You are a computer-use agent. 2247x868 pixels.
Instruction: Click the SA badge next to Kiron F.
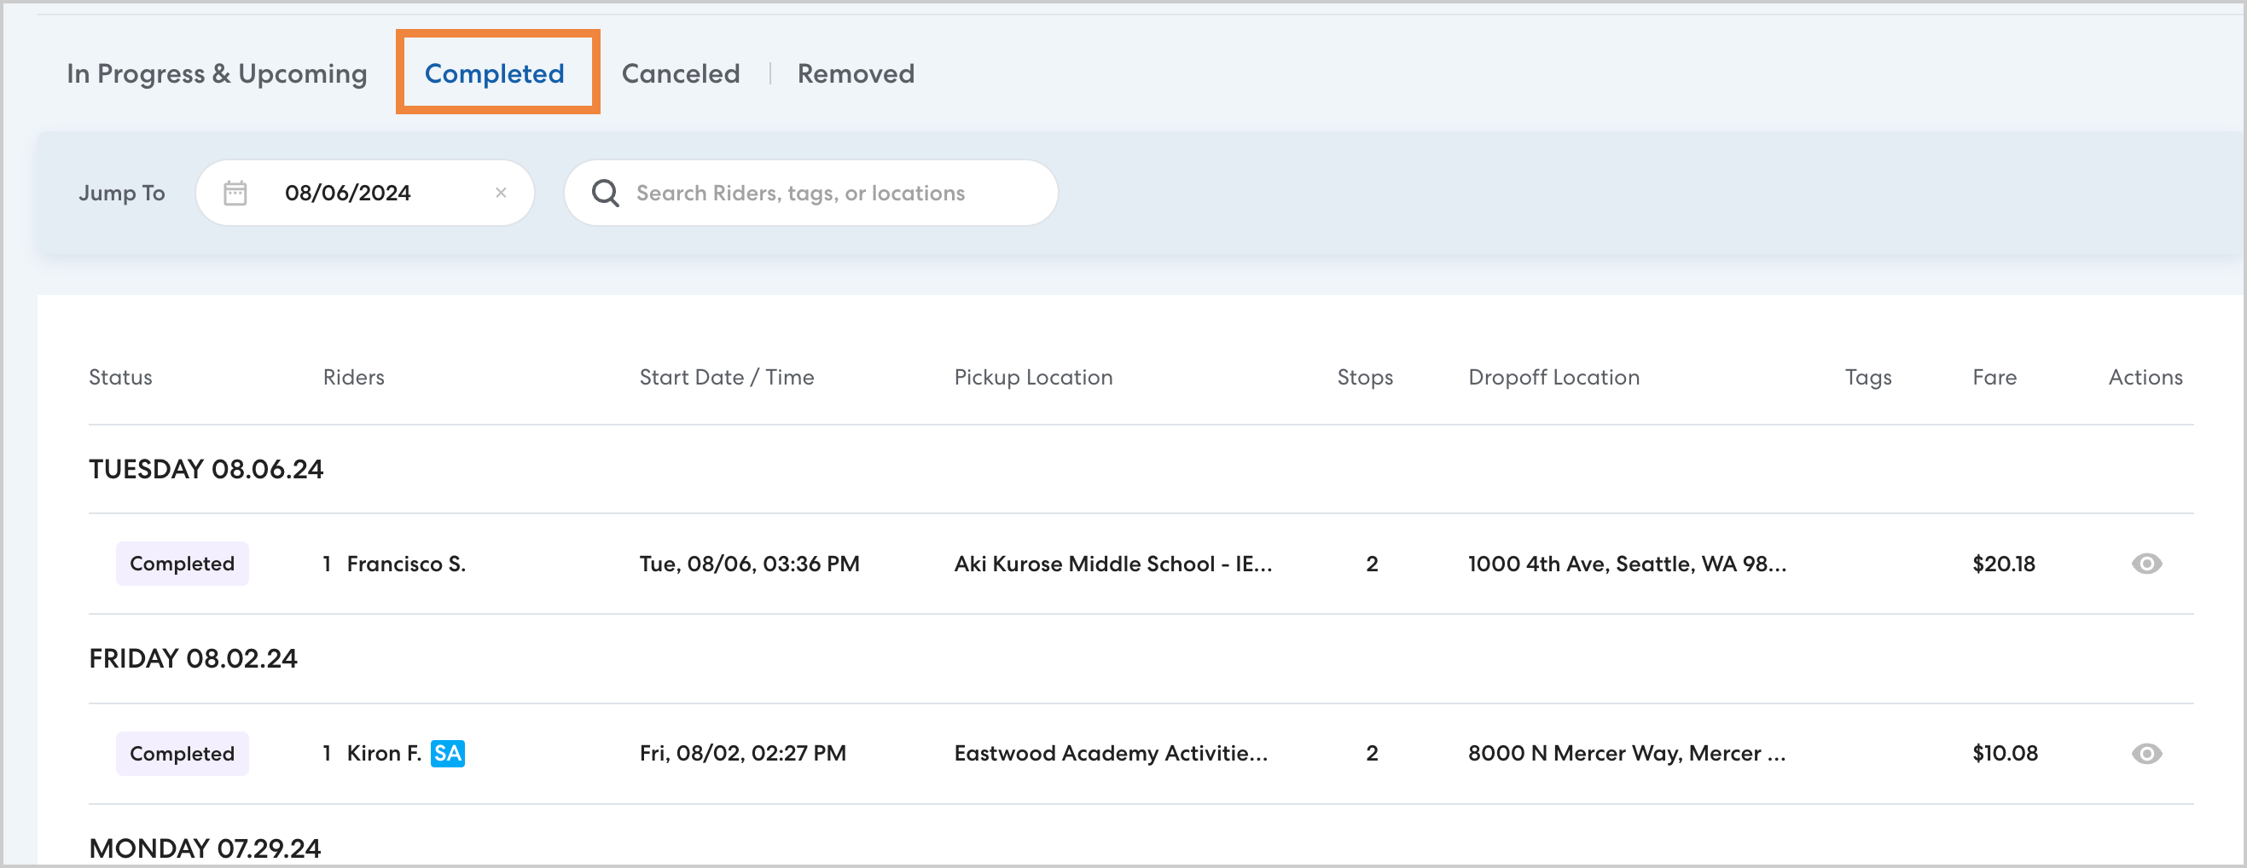pos(448,753)
